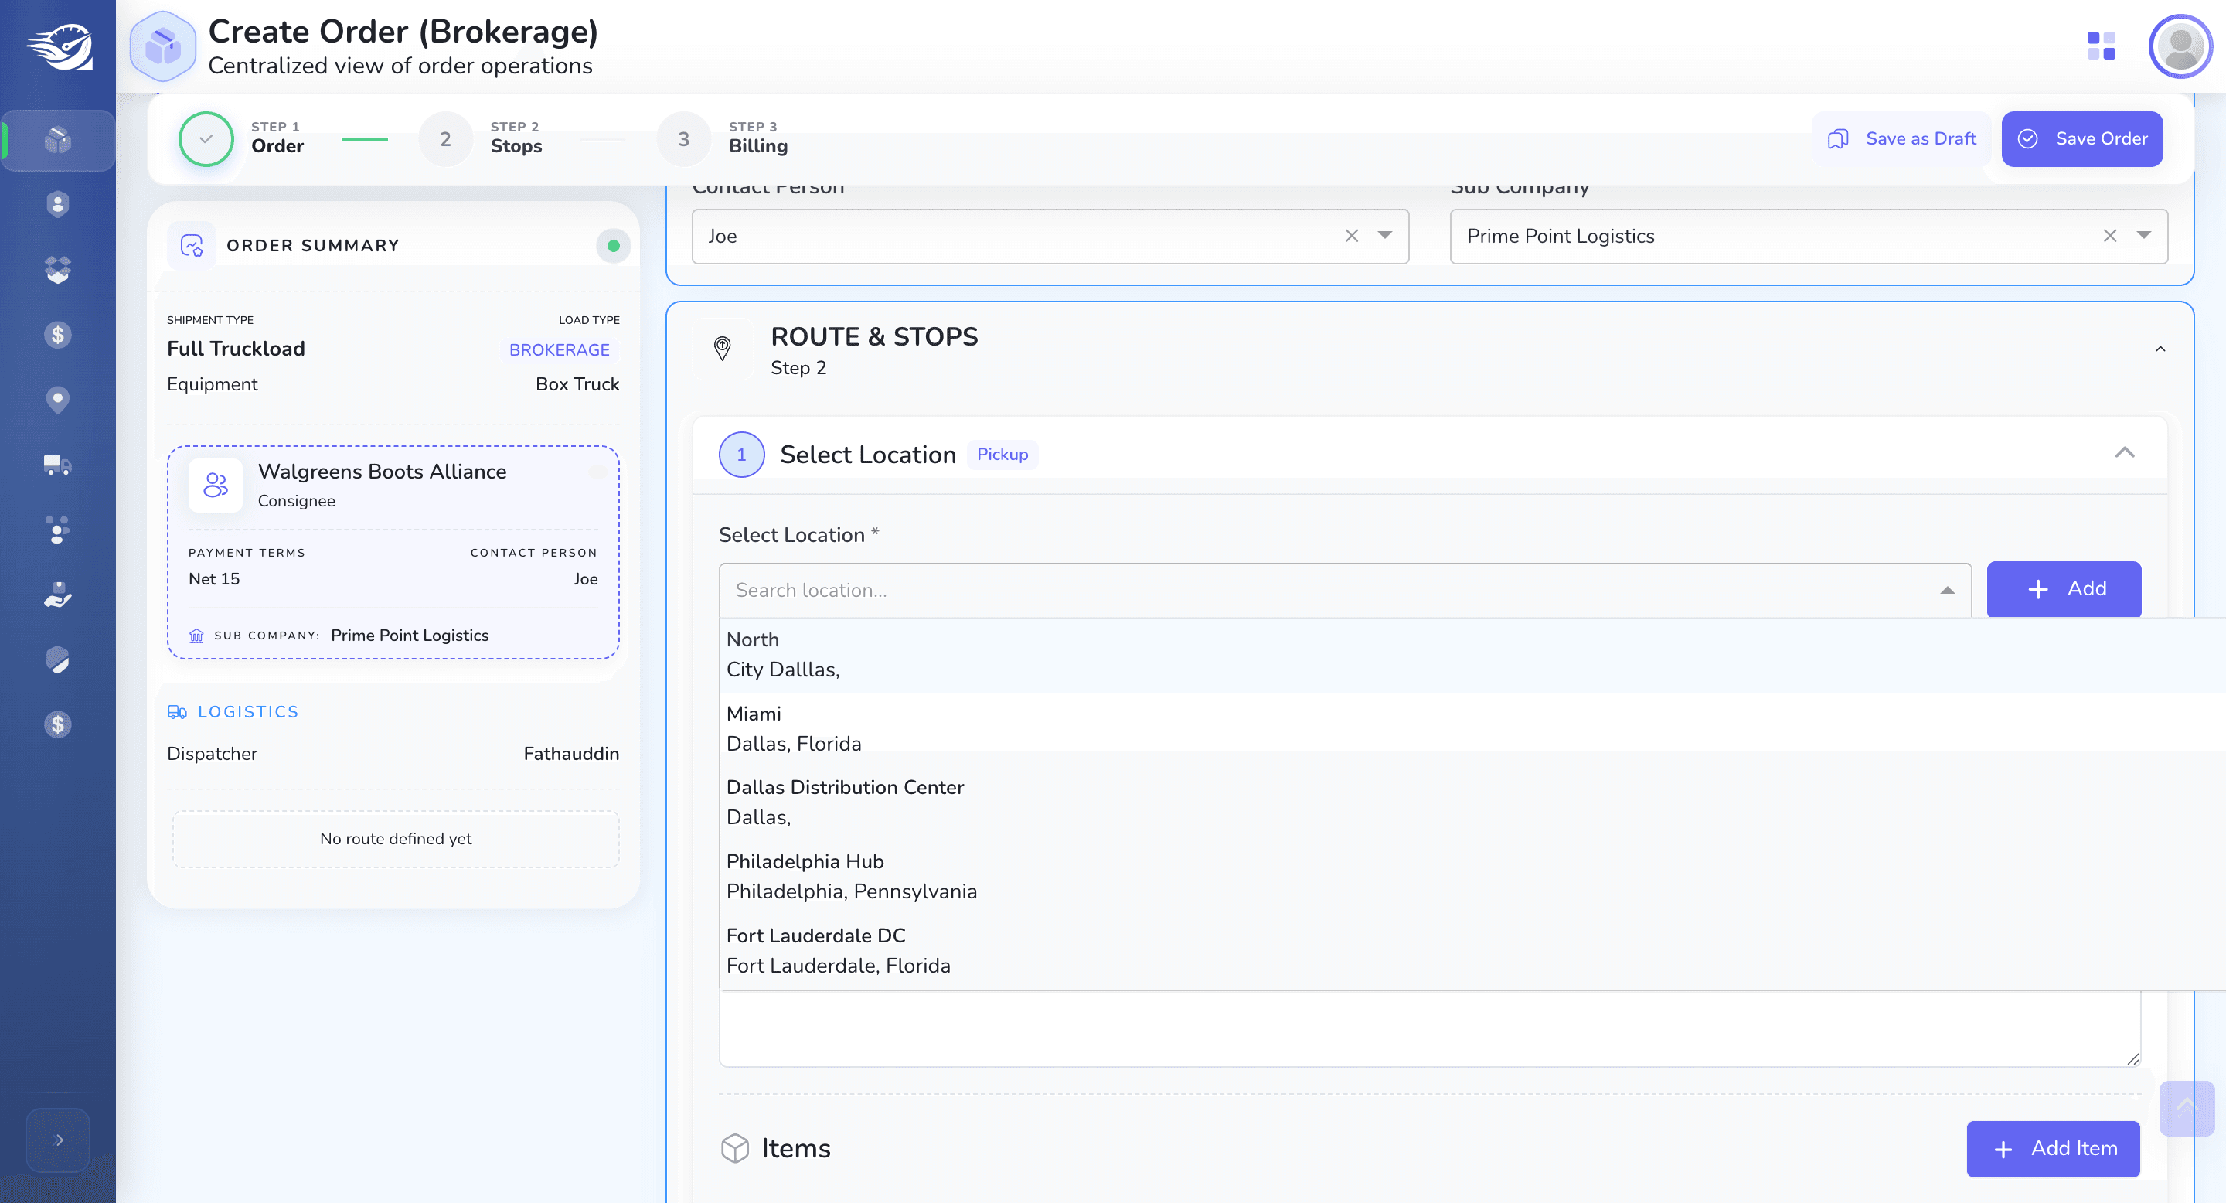Click the Items cube icon

[734, 1147]
